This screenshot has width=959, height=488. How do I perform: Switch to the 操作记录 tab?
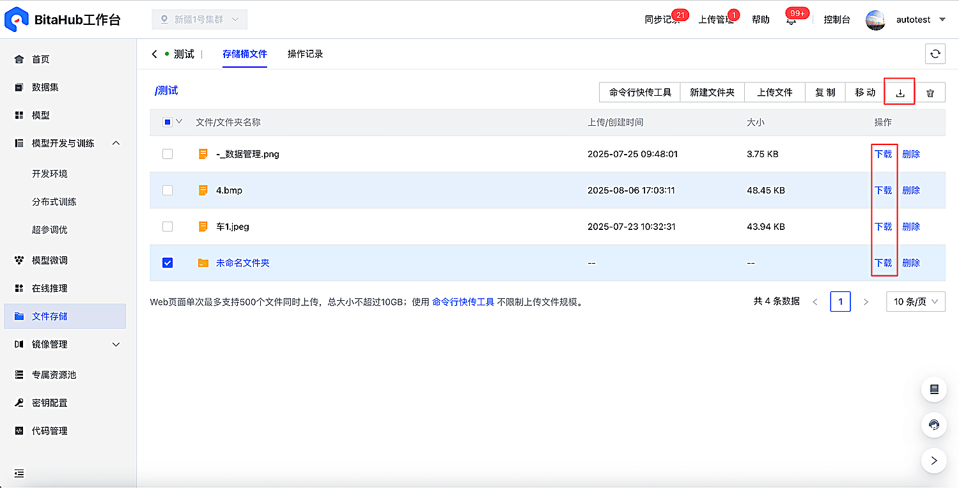click(x=305, y=54)
